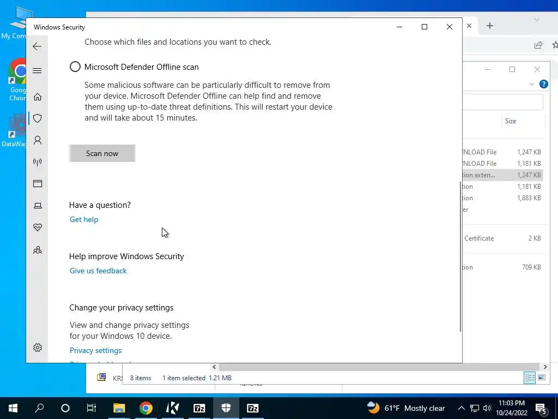Viewport: 558px width, 419px height.
Task: Open Account protection person icon
Action: [38, 140]
